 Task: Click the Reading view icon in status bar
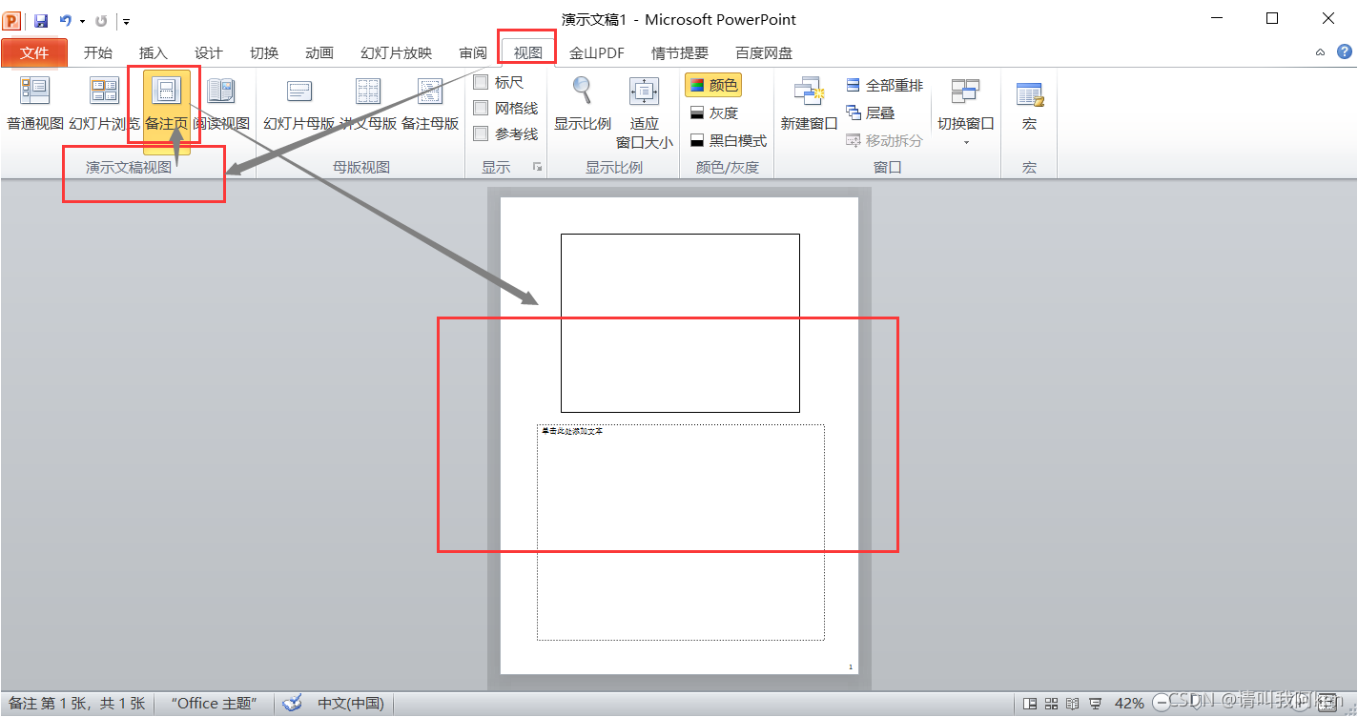(x=1073, y=704)
